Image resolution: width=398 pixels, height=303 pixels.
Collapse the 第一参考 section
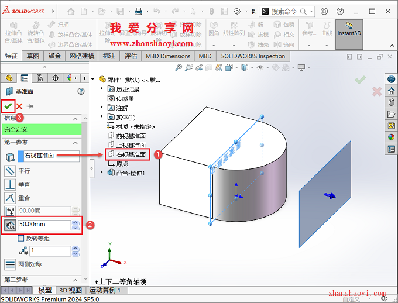click(x=76, y=142)
